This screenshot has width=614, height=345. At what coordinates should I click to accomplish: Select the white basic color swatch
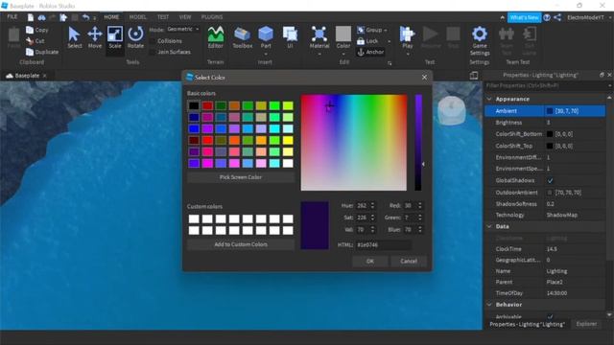288,163
